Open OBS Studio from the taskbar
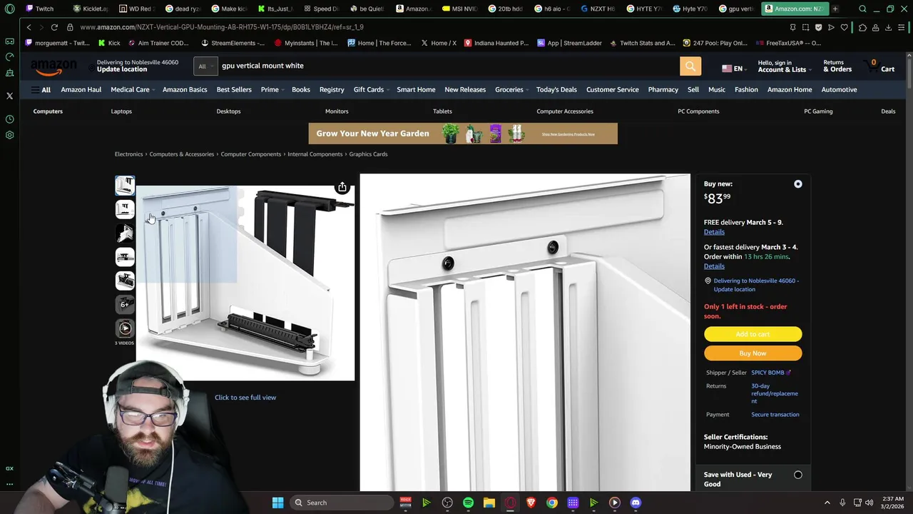913x514 pixels. [x=447, y=503]
